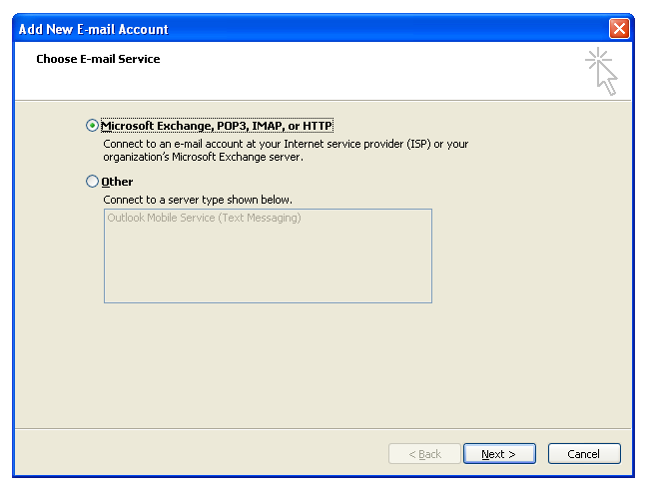Click the 'Add New E-mail Account' title text
The height and width of the screenshot is (491, 648).
pyautogui.click(x=94, y=29)
